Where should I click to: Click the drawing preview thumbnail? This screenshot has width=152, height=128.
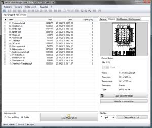click(x=124, y=39)
